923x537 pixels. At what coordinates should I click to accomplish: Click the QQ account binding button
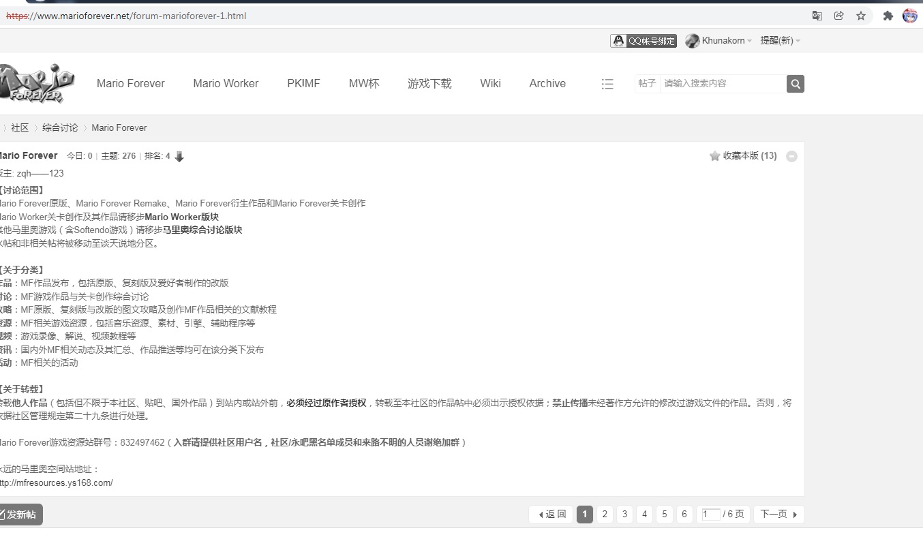pos(644,41)
